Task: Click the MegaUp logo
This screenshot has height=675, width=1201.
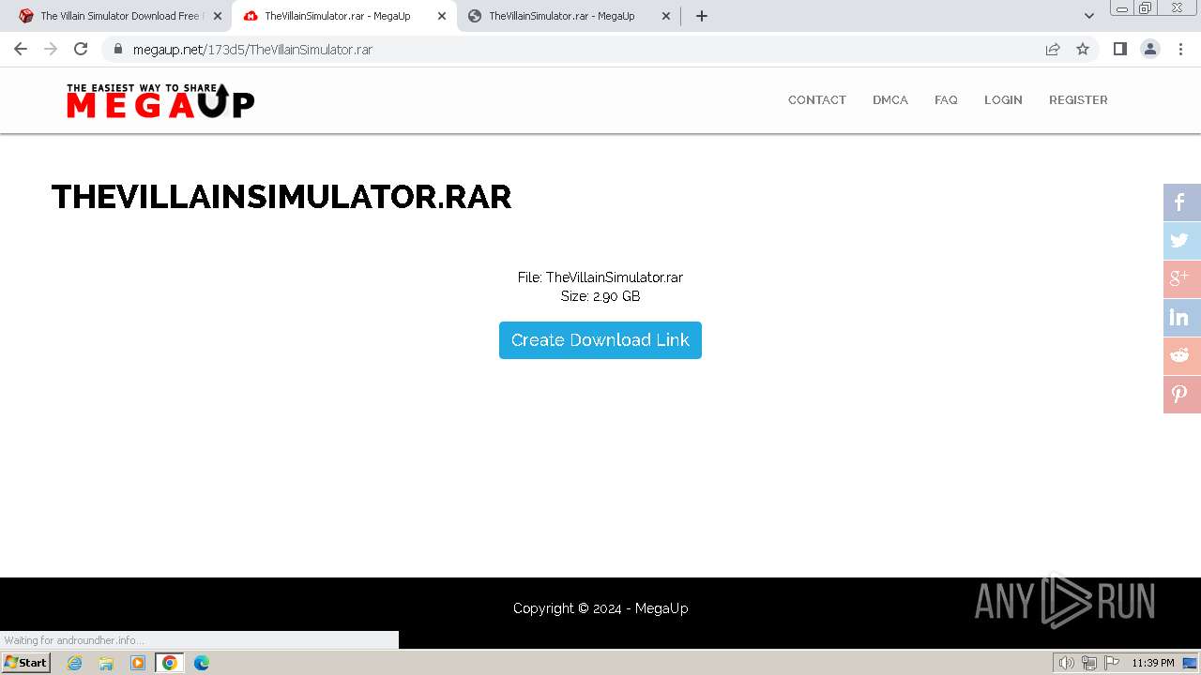Action: [x=160, y=100]
